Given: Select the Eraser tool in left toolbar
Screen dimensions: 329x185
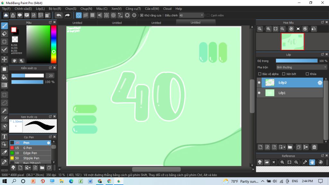Looking at the screenshot, I should tap(4, 33).
